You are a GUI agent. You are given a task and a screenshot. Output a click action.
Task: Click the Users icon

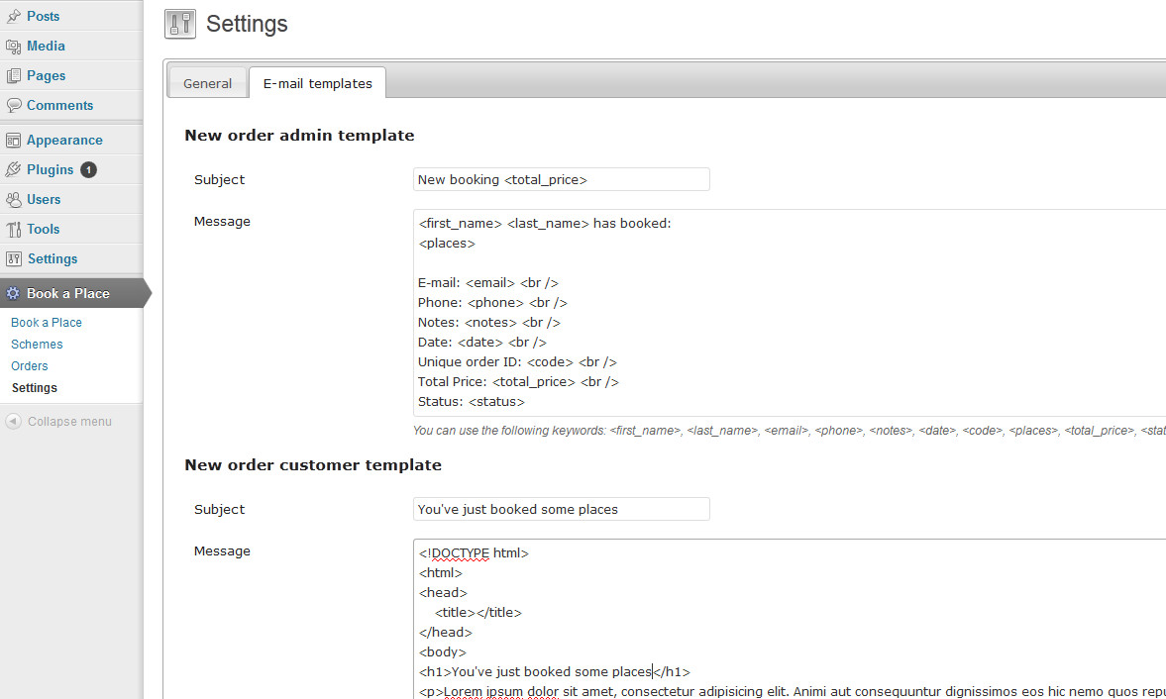14,199
